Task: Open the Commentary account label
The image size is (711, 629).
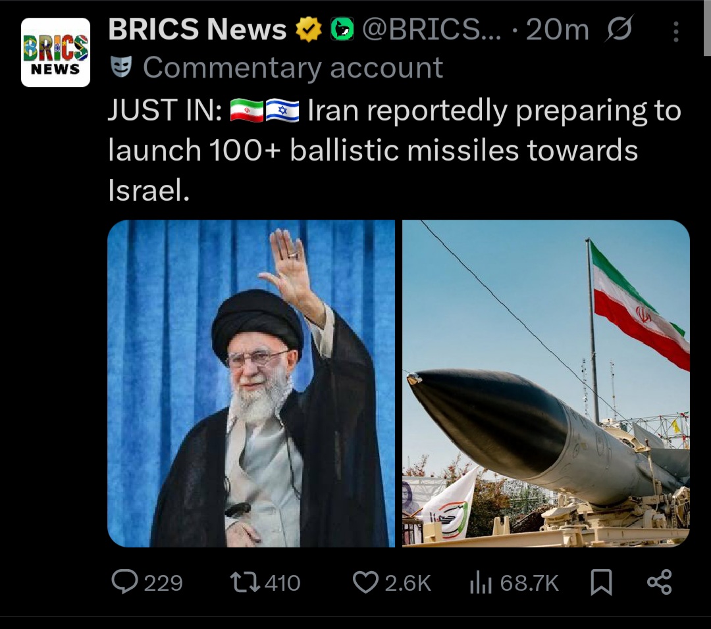Action: point(293,68)
